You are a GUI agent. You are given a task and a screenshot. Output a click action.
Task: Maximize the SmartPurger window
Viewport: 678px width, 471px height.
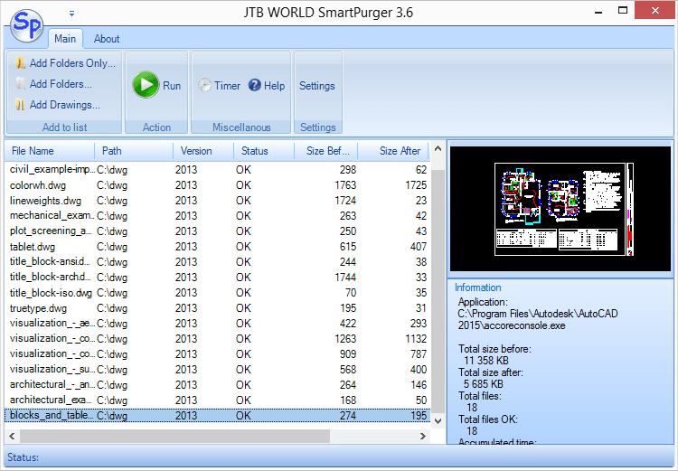(623, 10)
